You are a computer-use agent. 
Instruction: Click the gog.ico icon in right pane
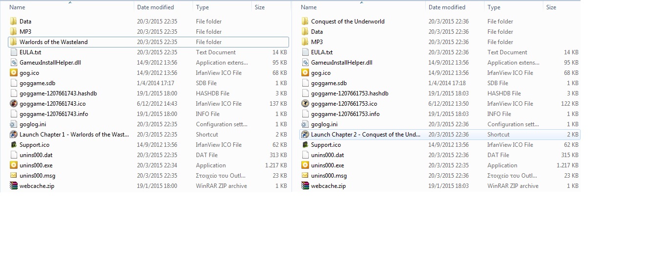[x=305, y=73]
